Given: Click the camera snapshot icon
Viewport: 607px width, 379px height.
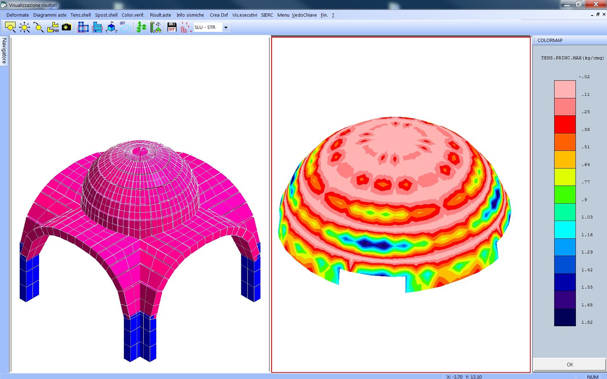Looking at the screenshot, I should (67, 27).
